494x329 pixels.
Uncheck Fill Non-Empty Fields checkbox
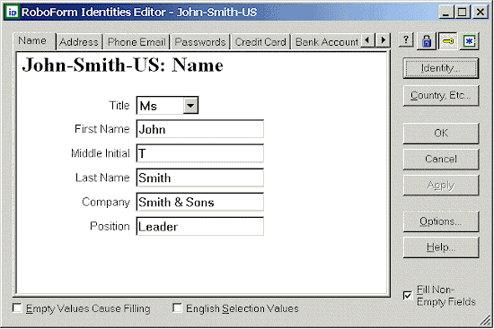click(408, 295)
